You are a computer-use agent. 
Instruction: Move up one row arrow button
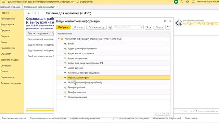pos(160,114)
